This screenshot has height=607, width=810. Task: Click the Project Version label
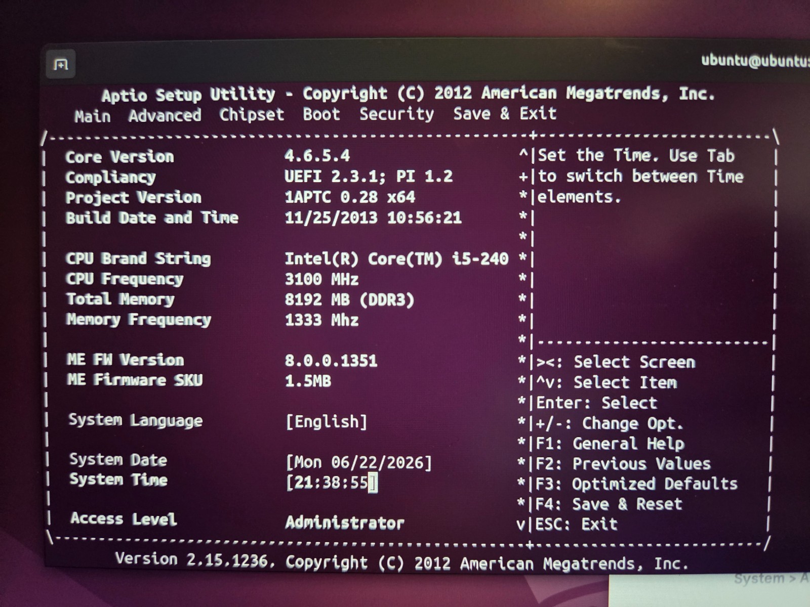[133, 197]
